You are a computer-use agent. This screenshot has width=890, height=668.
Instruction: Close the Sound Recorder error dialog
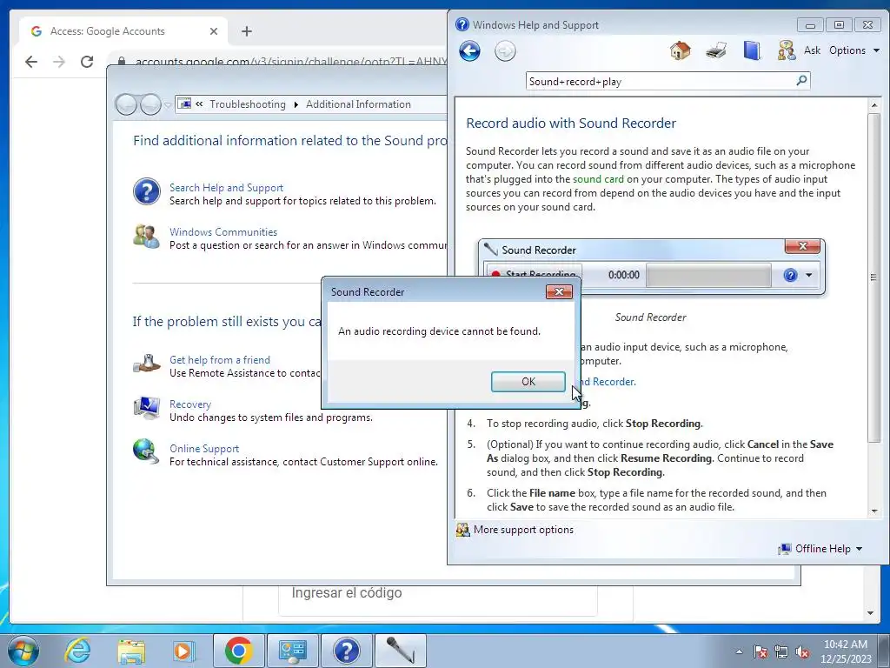click(x=559, y=291)
